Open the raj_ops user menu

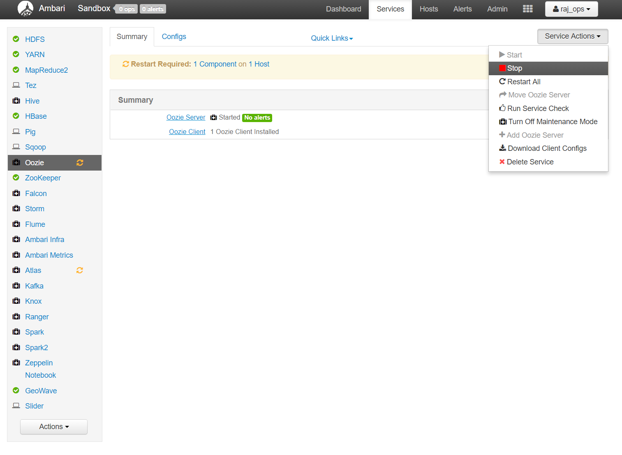click(571, 9)
